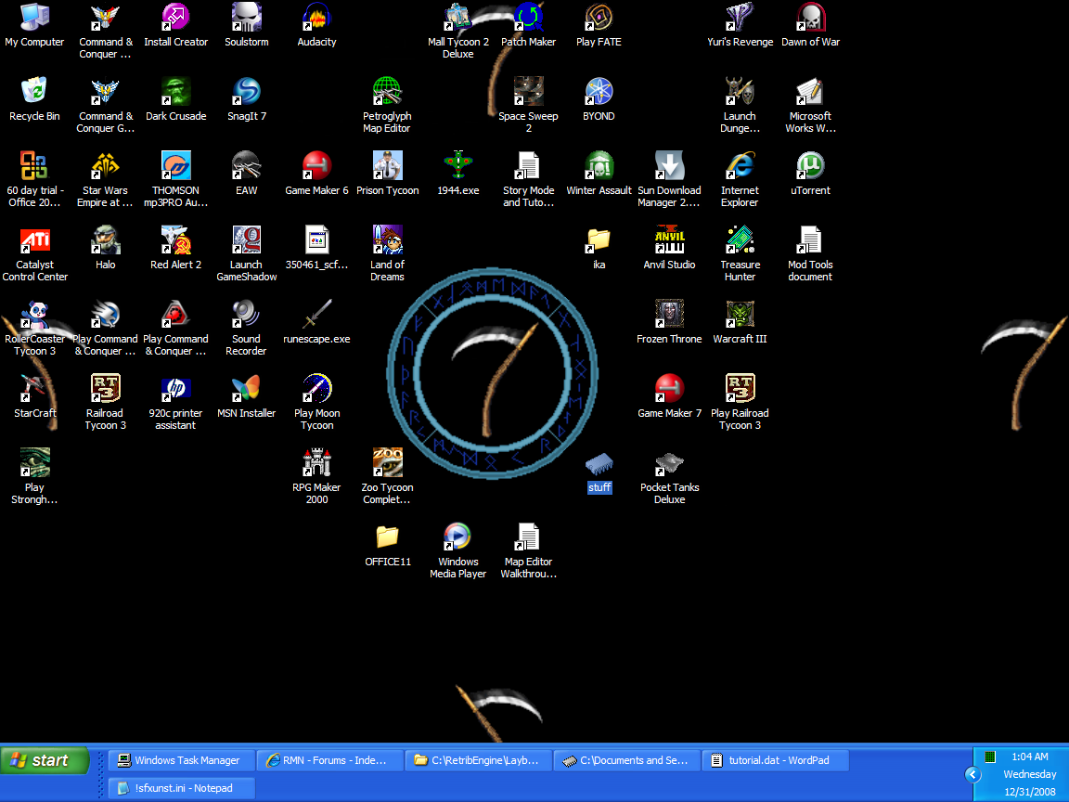Click the Windows Media Player icon
1069x802 pixels.
pos(457,538)
